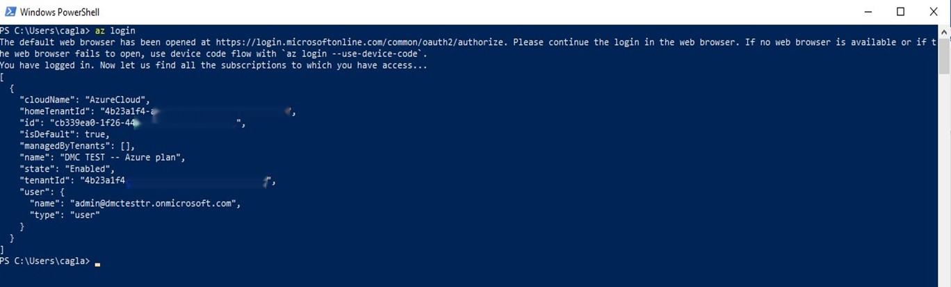Image resolution: width=951 pixels, height=287 pixels.
Task: Click the "cloudName": "AzureCloud" line
Action: 85,100
